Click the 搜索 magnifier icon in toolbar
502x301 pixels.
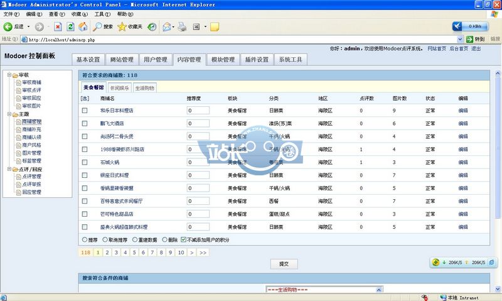tap(97, 26)
